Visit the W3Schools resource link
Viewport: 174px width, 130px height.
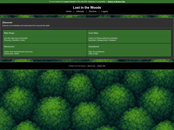(9, 54)
